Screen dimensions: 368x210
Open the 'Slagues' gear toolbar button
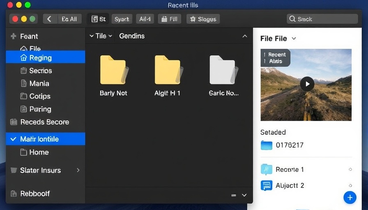click(203, 19)
